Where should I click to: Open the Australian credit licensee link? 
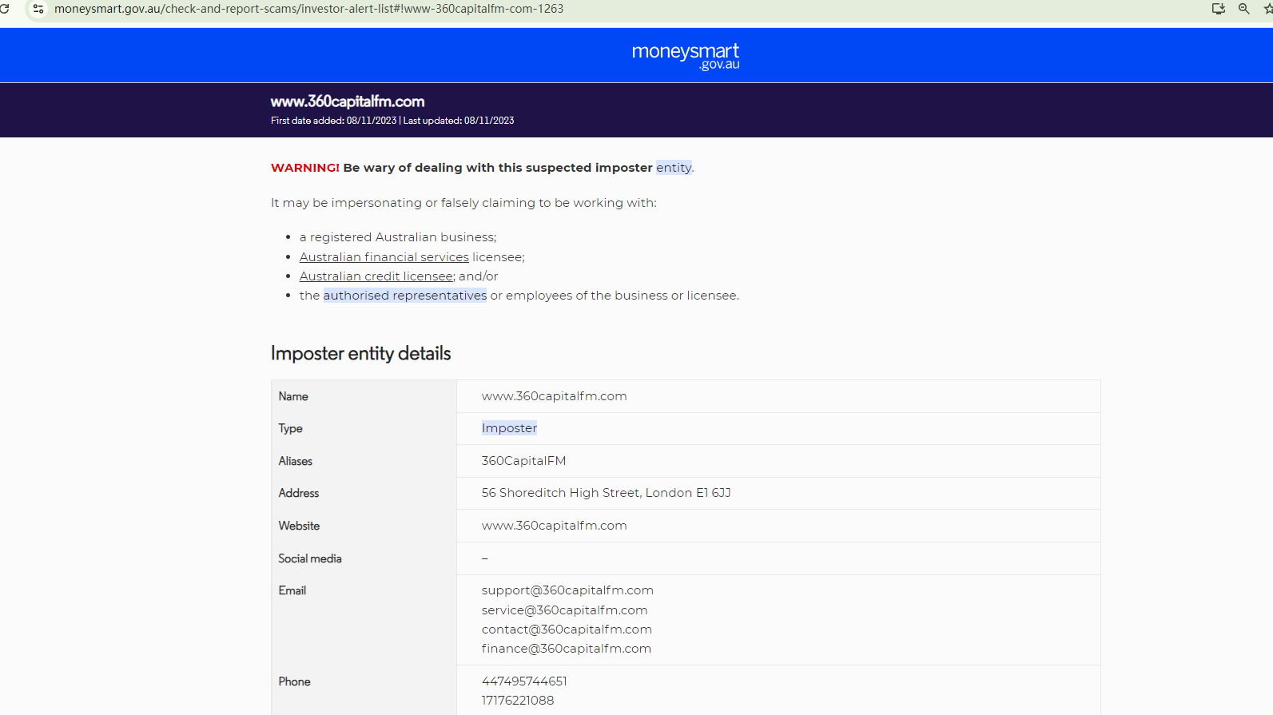[x=377, y=276]
